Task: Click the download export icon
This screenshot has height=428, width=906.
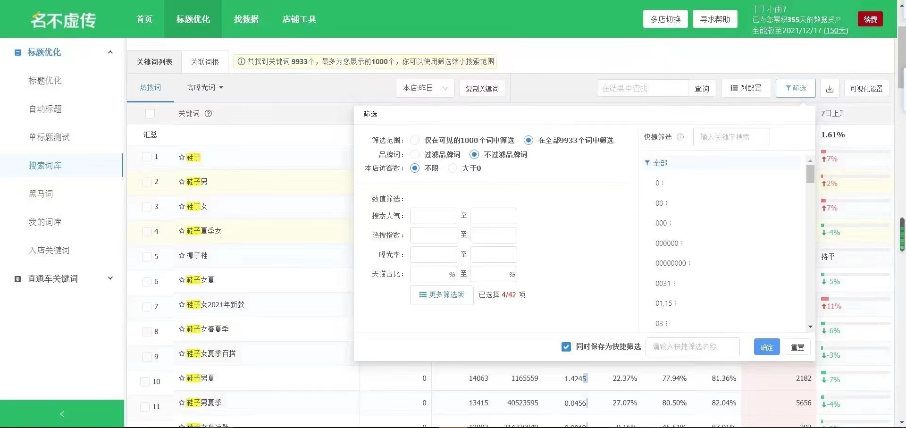Action: [x=830, y=89]
